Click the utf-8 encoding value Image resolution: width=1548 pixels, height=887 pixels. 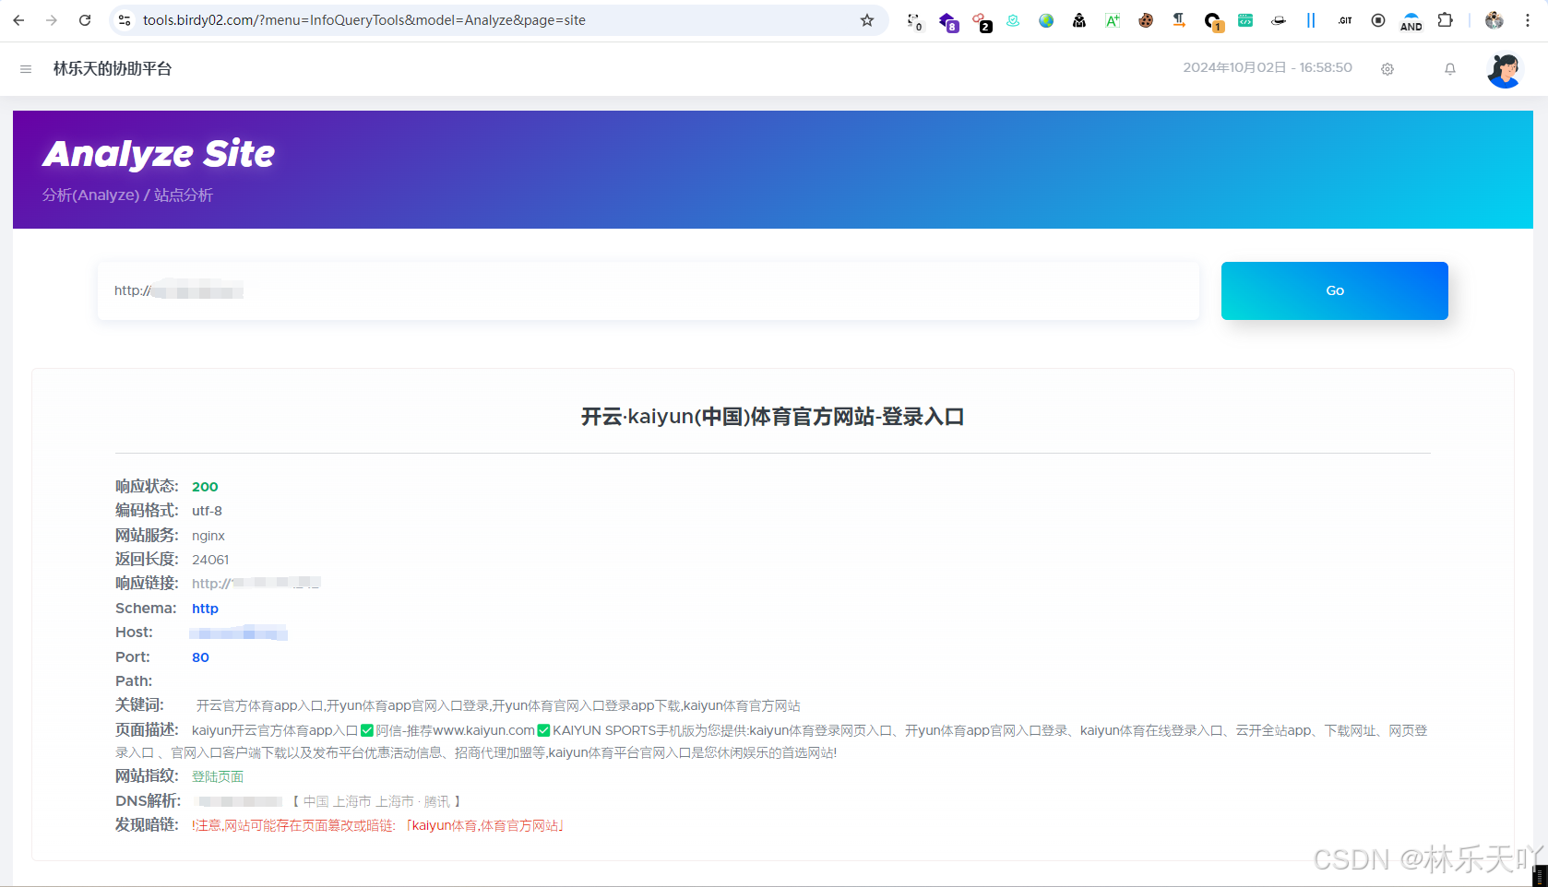pyautogui.click(x=207, y=511)
